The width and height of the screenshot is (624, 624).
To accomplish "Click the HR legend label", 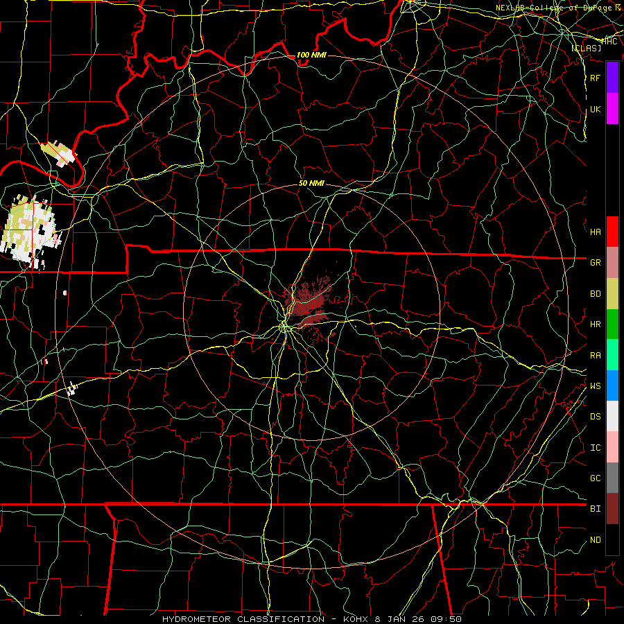I will [x=595, y=324].
